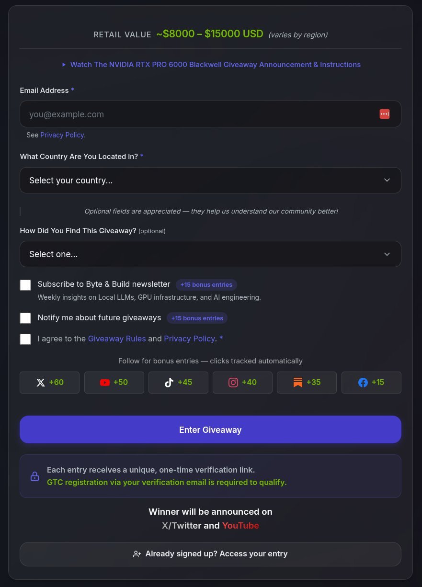
Task: Tick the agree to Giveaway Rules checkbox
Action: pos(25,339)
